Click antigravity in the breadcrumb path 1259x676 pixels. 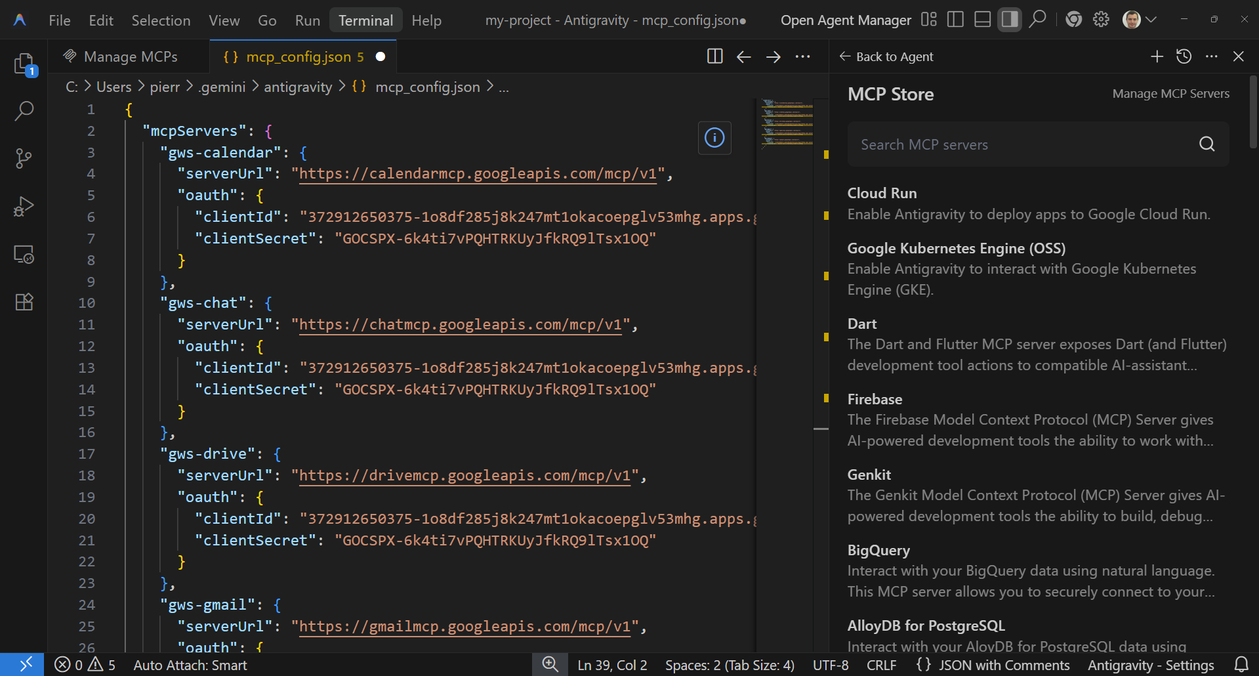coord(298,87)
